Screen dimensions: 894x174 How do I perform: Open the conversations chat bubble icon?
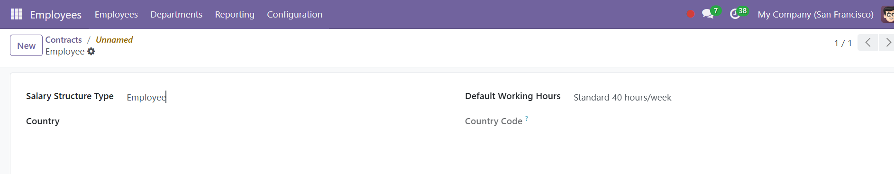[708, 14]
